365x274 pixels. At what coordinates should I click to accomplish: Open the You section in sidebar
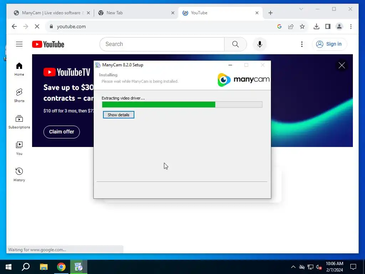[19, 148]
